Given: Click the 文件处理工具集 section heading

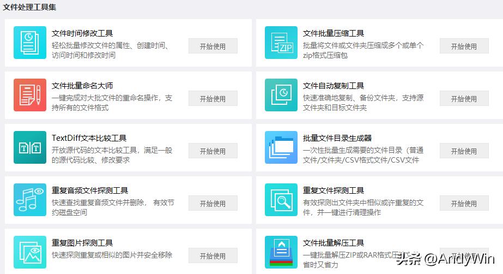Looking at the screenshot, I should click(29, 7).
